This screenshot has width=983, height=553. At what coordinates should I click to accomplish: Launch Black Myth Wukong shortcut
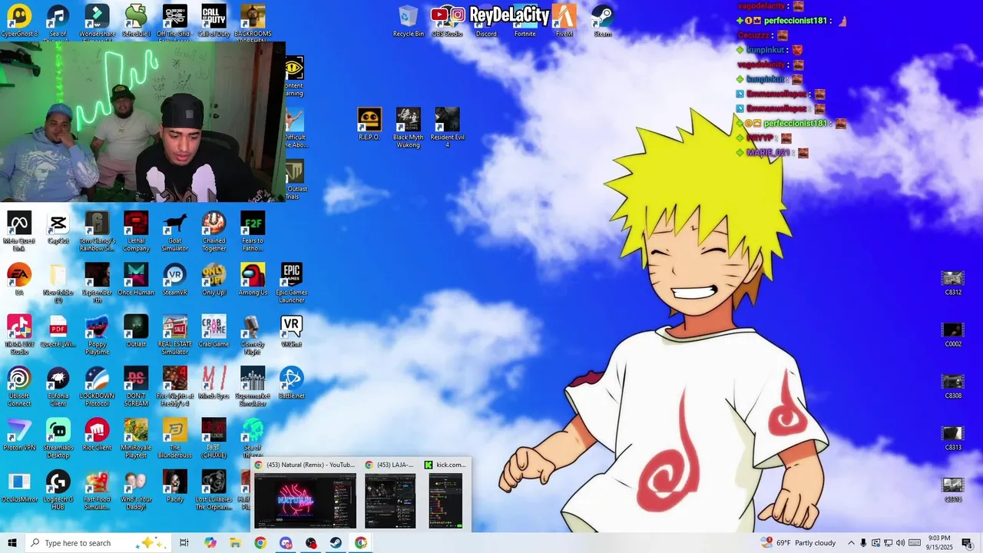pyautogui.click(x=409, y=127)
